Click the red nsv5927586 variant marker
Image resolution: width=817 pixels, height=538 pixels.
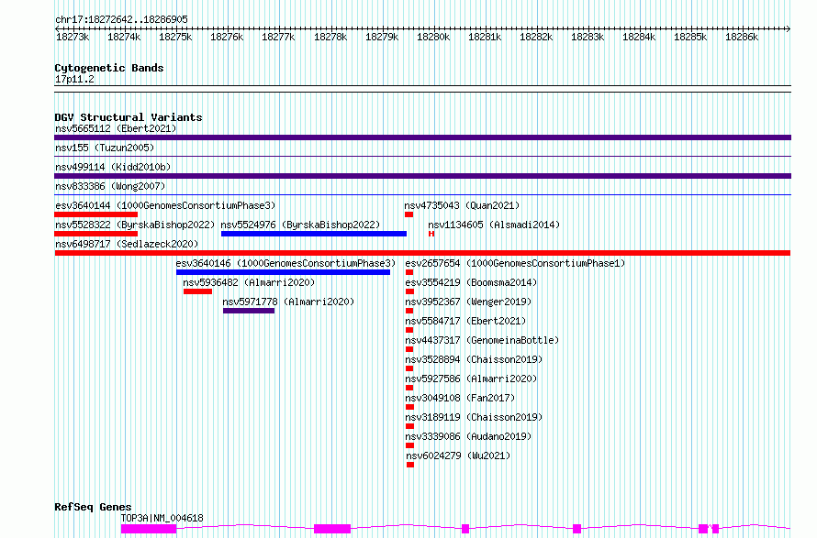409,388
